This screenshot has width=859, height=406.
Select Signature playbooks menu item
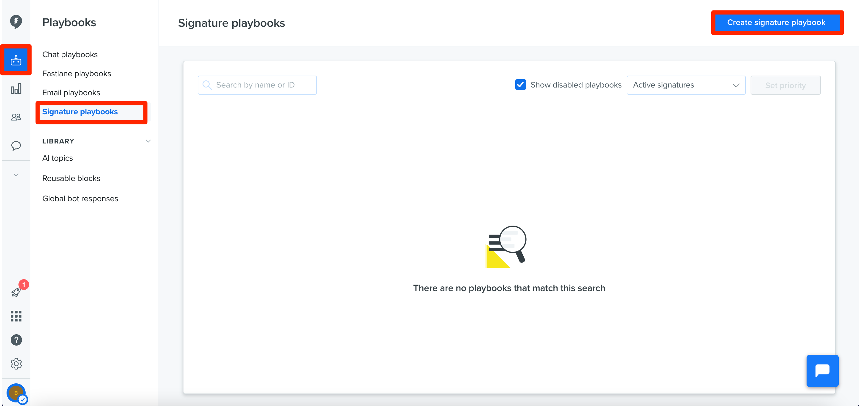pyautogui.click(x=80, y=112)
